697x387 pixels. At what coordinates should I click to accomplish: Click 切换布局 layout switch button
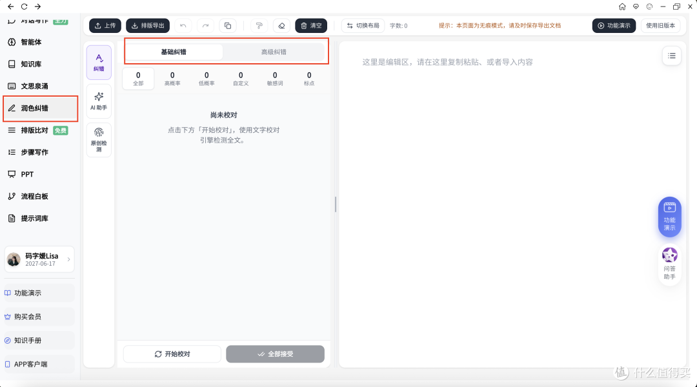(363, 26)
